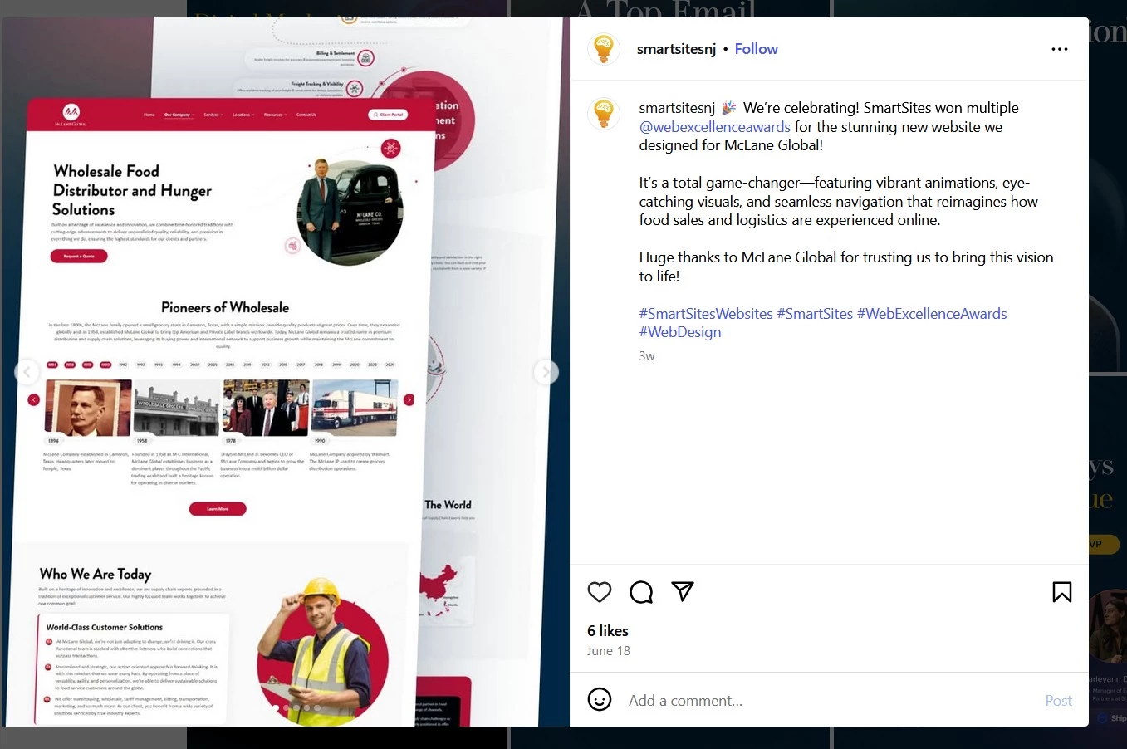Like the post with the heart icon
The image size is (1127, 749).
click(600, 592)
